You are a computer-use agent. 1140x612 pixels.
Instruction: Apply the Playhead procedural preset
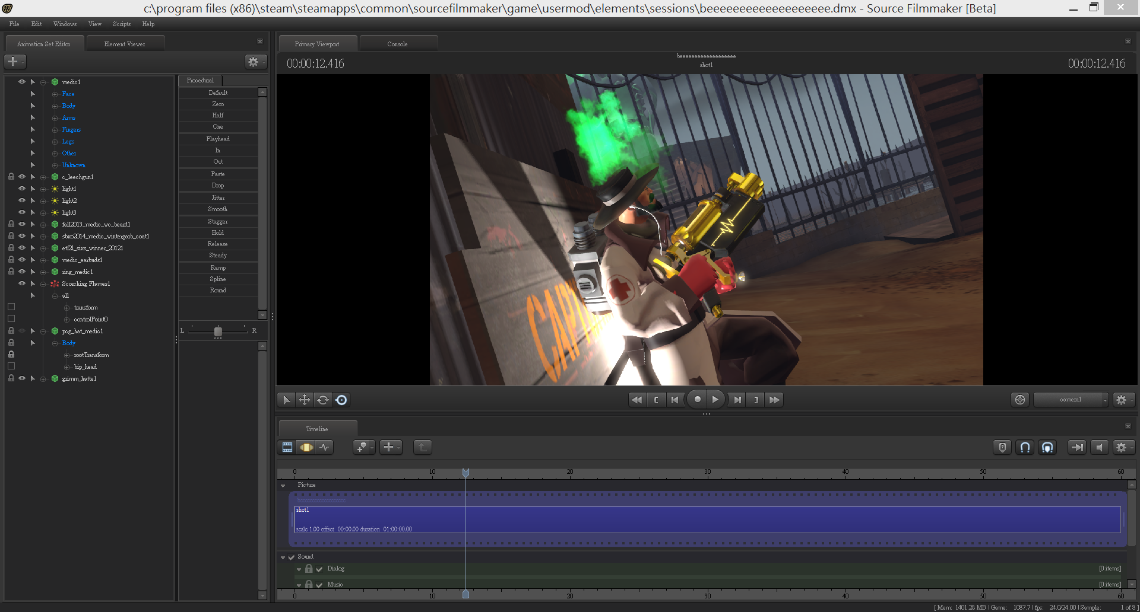pyautogui.click(x=218, y=139)
